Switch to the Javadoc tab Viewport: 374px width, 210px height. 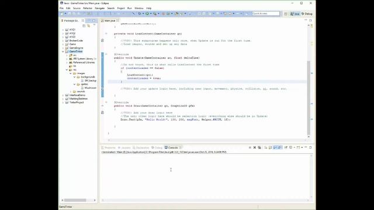point(124,148)
